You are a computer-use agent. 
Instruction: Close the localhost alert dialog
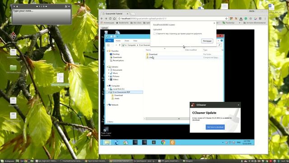tap(214, 23)
